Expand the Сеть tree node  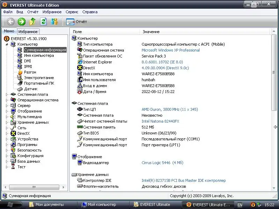click(x=7, y=128)
